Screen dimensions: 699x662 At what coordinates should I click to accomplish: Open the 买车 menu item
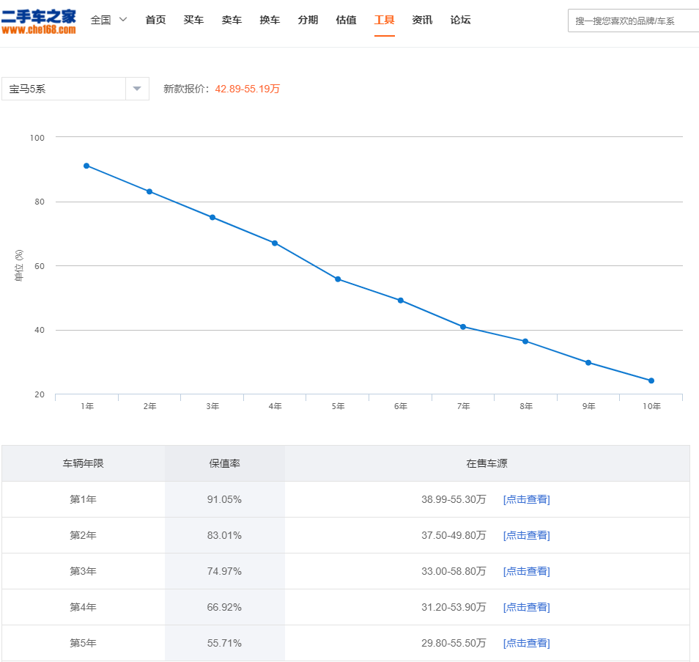pos(193,20)
